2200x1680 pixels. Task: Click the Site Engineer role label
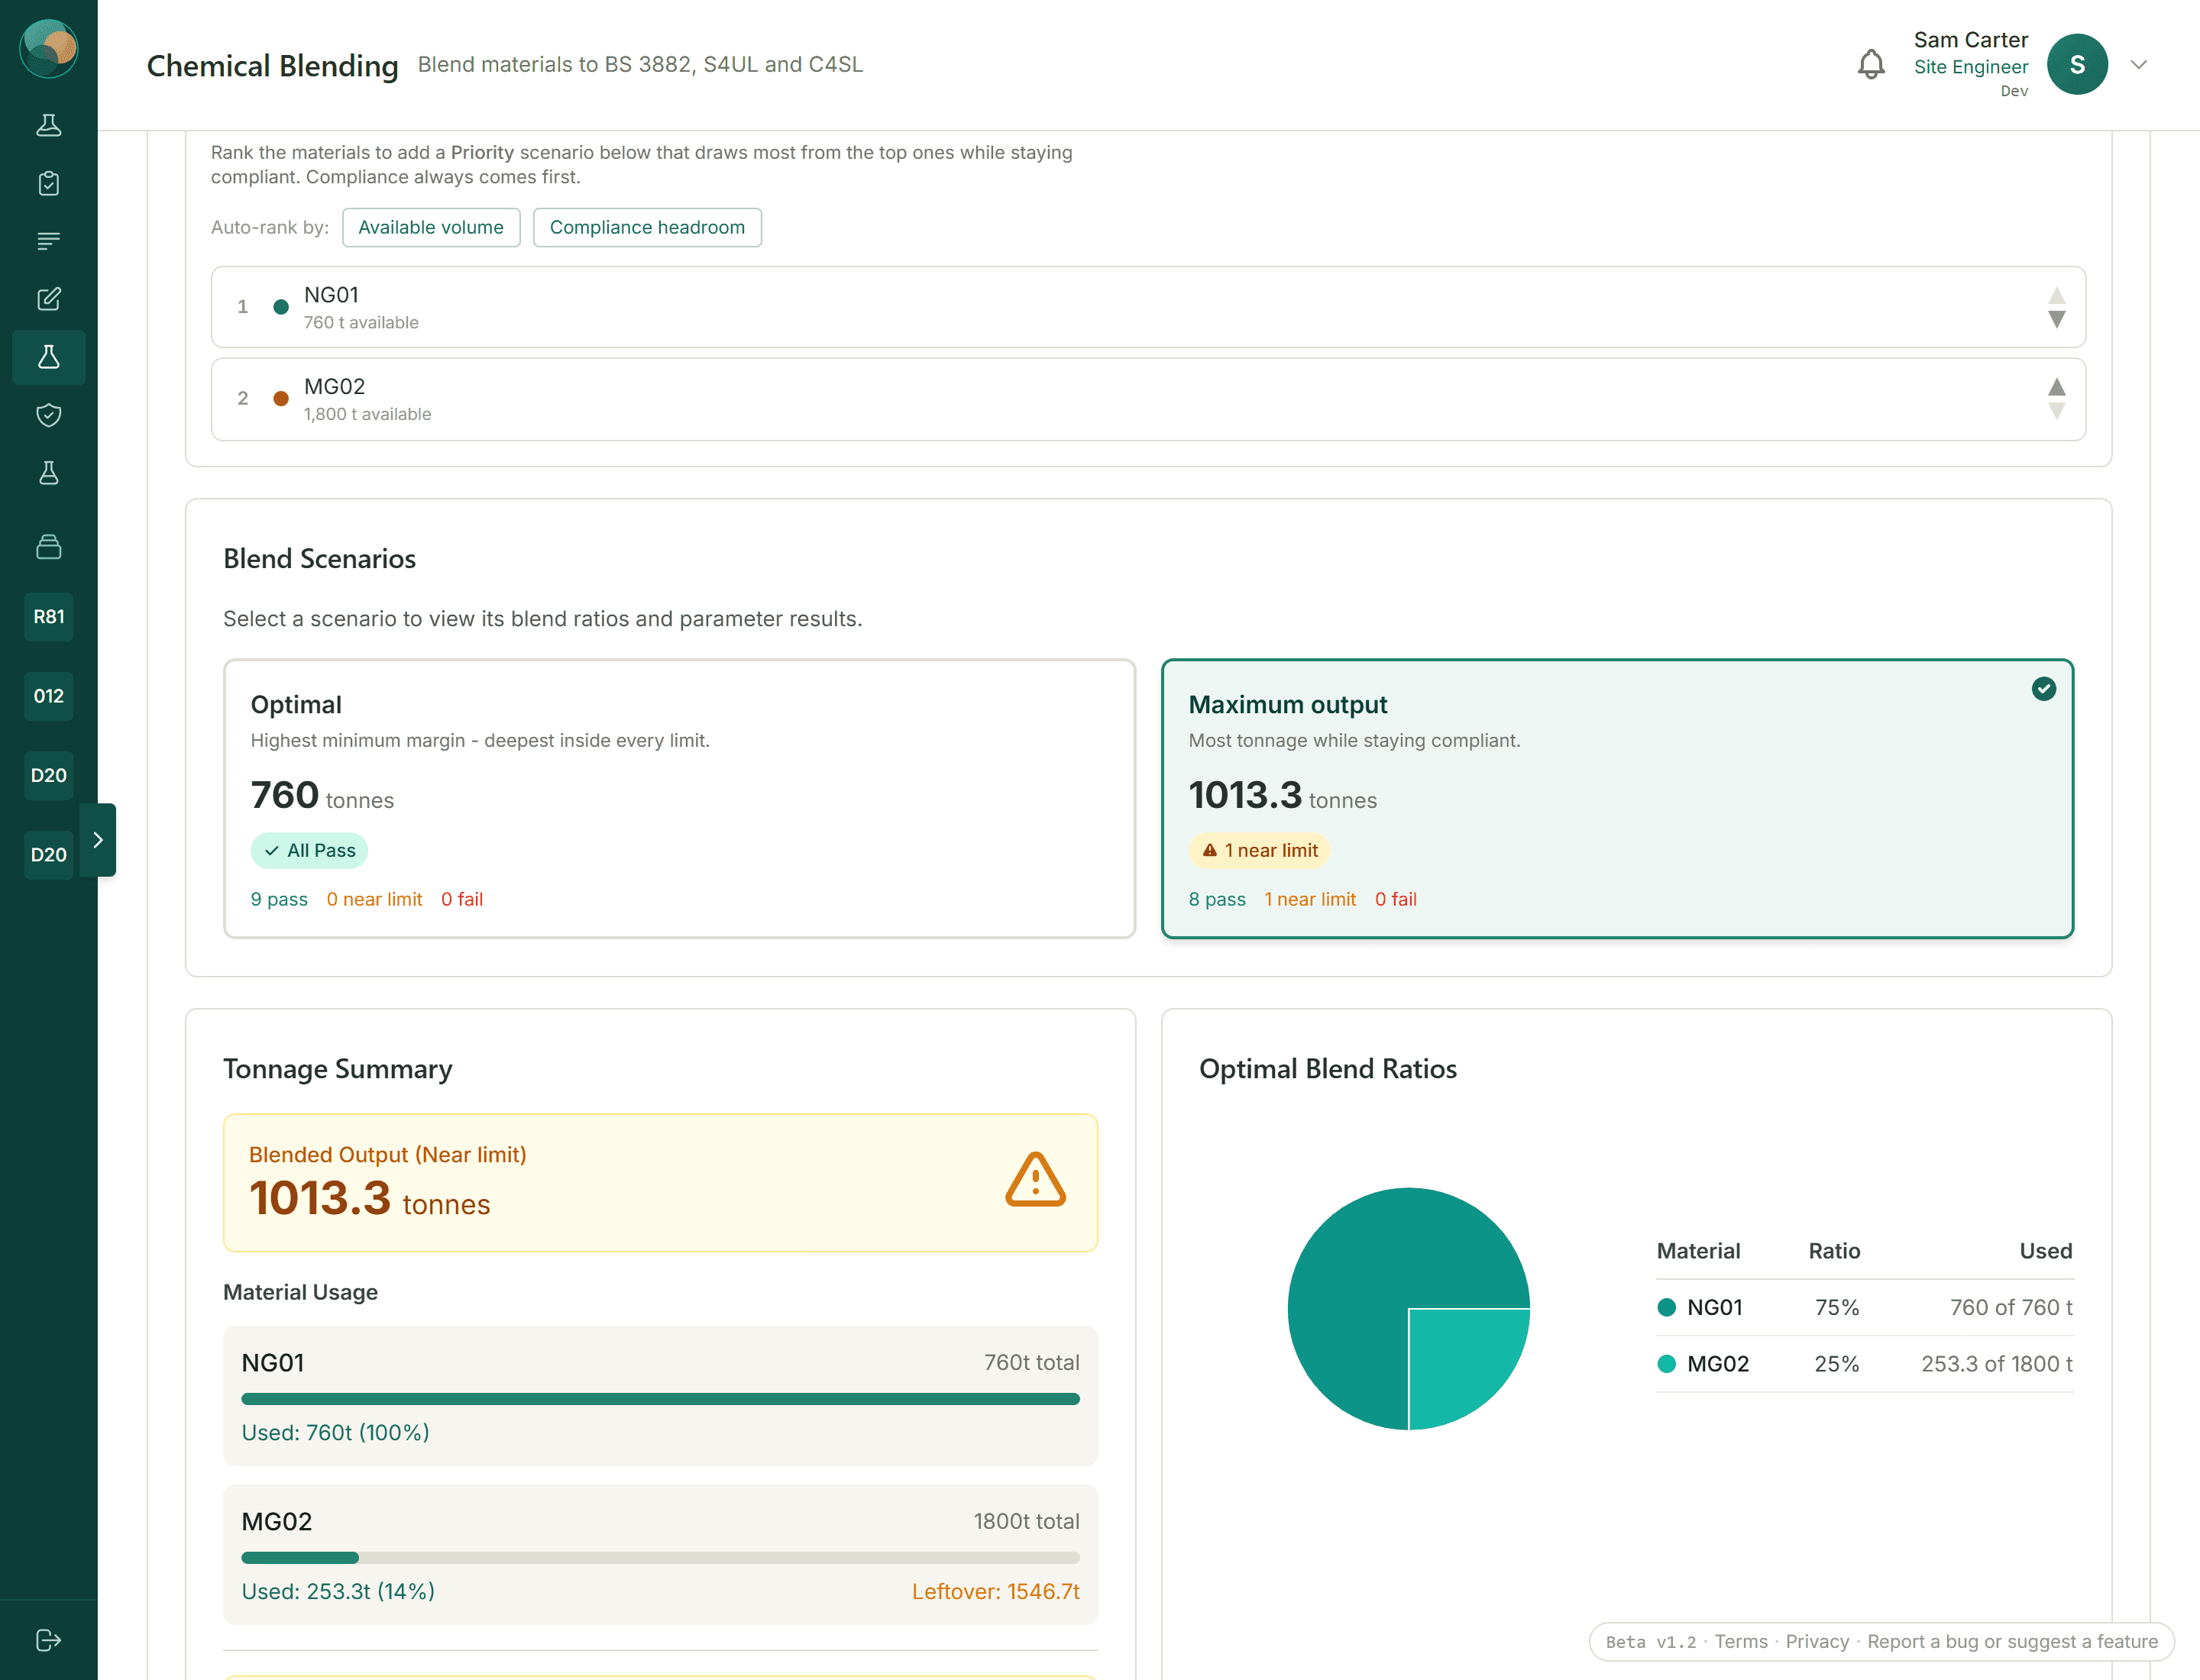(x=1971, y=67)
